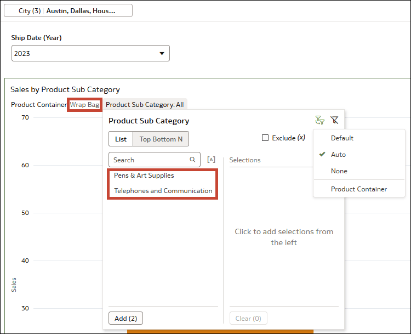Select Telephones and Communication value
411x334 pixels.
tap(163, 191)
